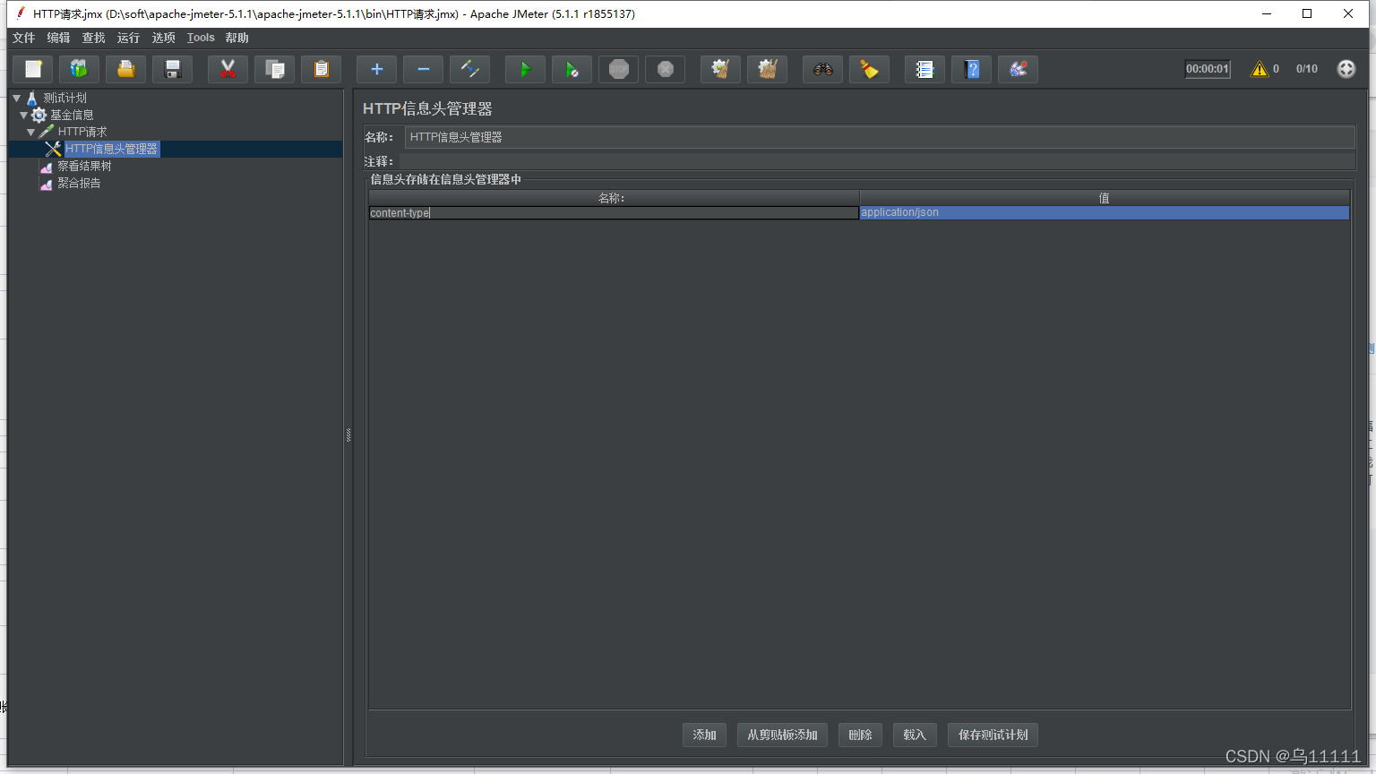Image resolution: width=1376 pixels, height=774 pixels.
Task: Save the test plan with floppy icon
Action: 173,69
